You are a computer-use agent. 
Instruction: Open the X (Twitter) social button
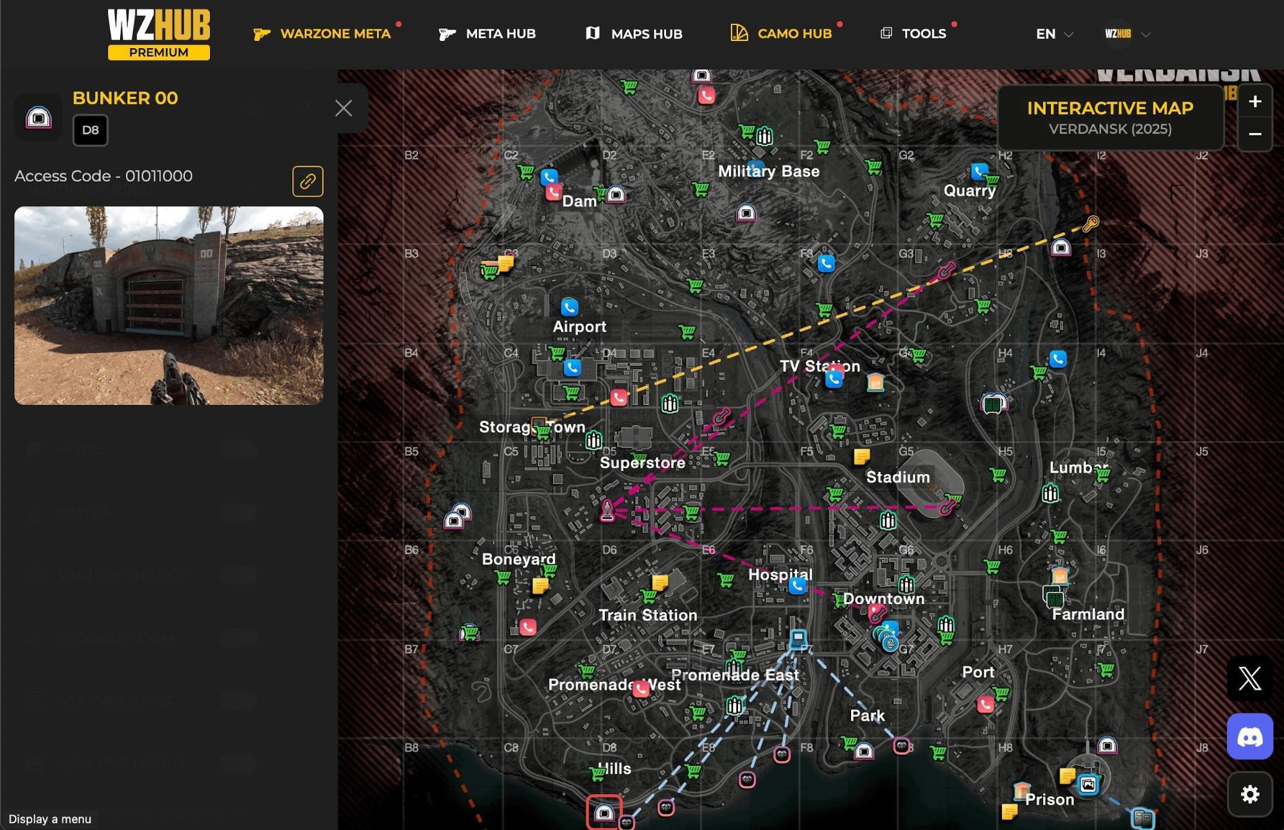pyautogui.click(x=1249, y=678)
